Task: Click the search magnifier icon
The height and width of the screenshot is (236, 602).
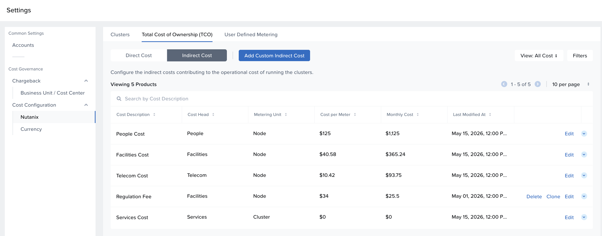Action: coord(119,99)
